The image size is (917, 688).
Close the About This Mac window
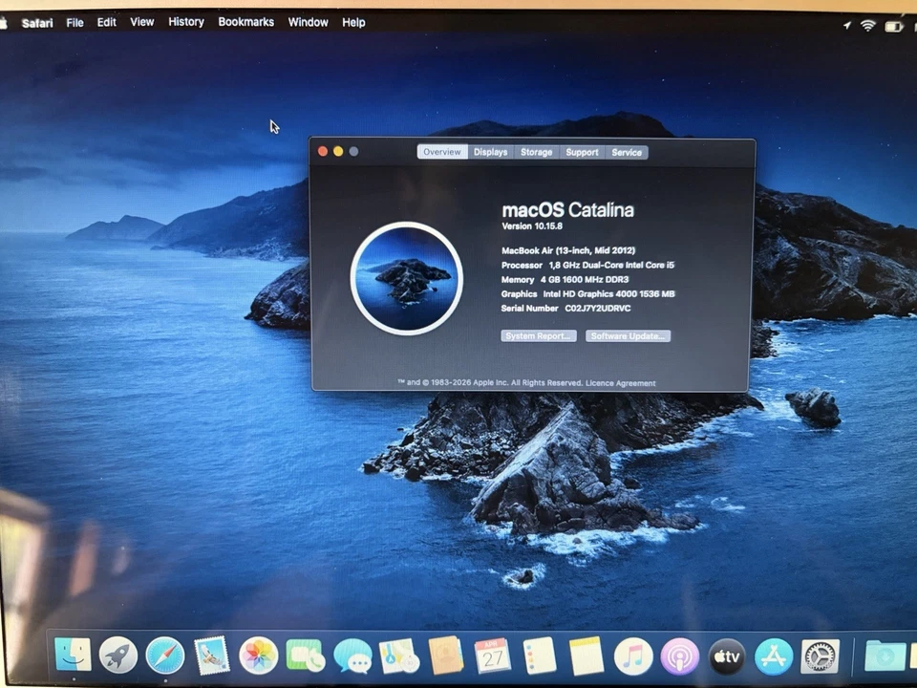pos(322,151)
